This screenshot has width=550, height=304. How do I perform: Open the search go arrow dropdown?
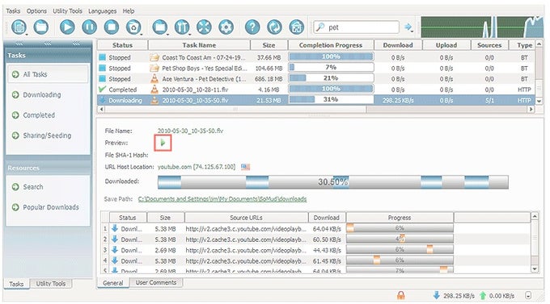click(x=412, y=31)
